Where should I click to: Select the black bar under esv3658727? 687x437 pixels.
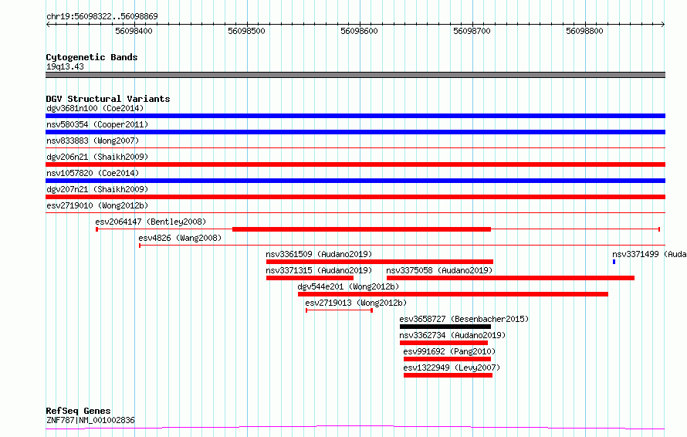click(445, 327)
